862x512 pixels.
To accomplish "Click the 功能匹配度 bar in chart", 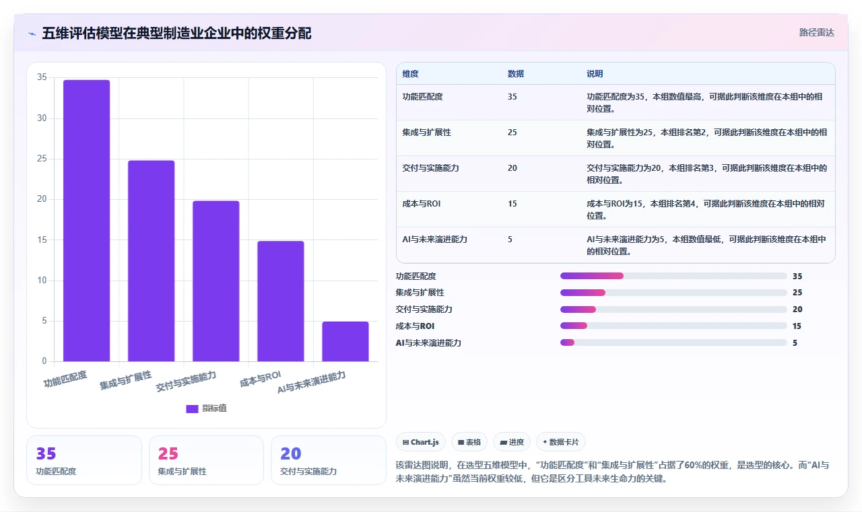I will coord(86,221).
